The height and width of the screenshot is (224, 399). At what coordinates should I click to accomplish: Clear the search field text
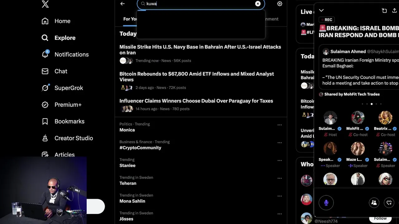258,4
